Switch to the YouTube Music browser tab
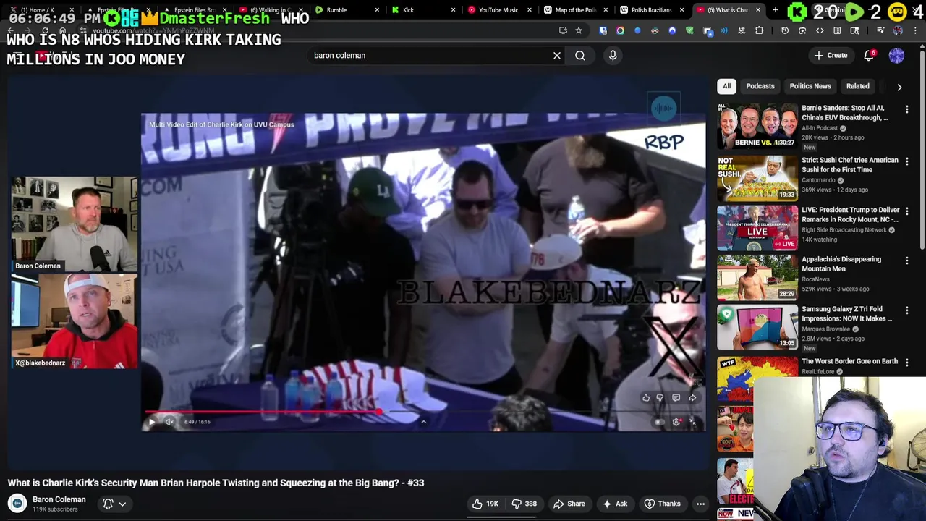 [x=499, y=10]
